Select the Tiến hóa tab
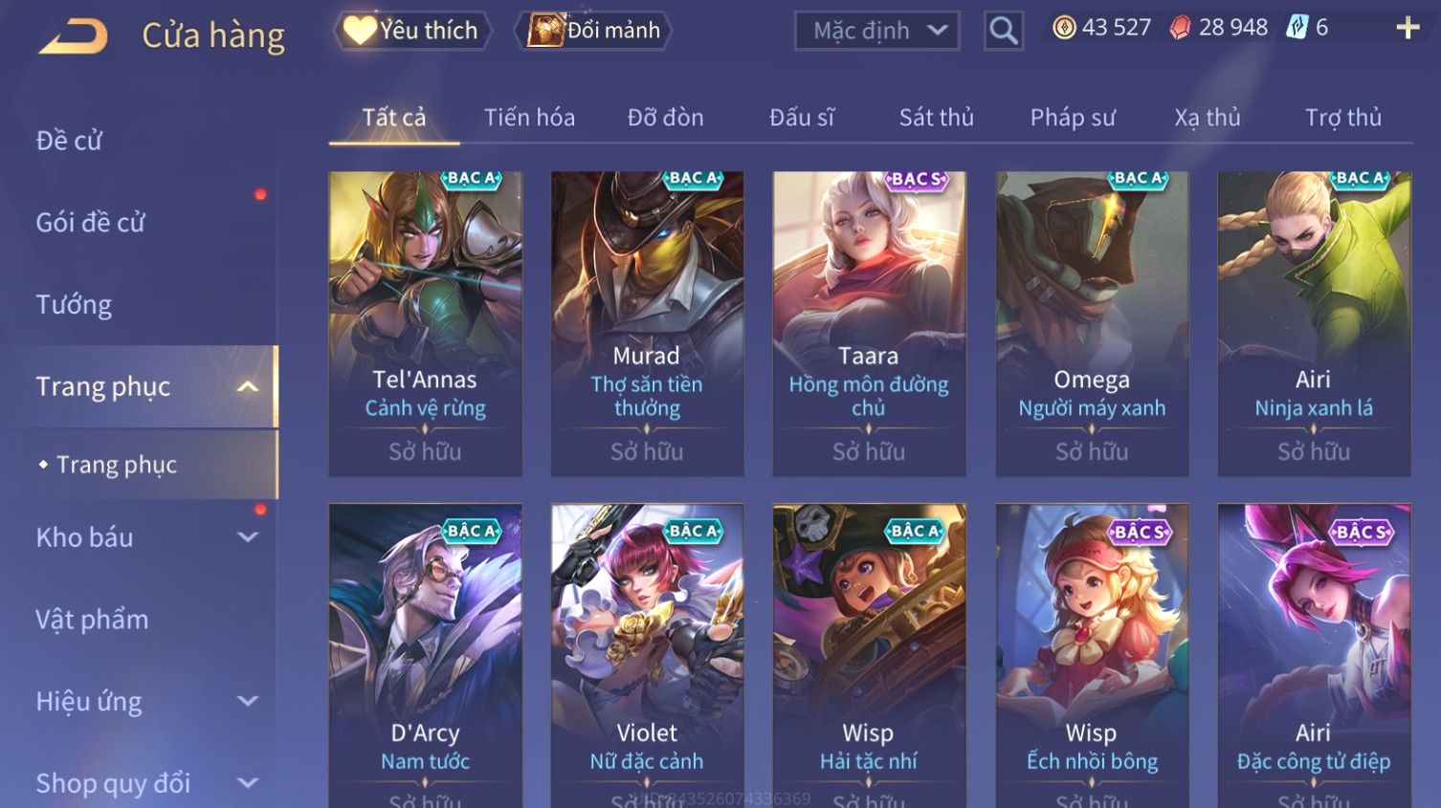Screen dimensions: 1441x808 tap(529, 118)
